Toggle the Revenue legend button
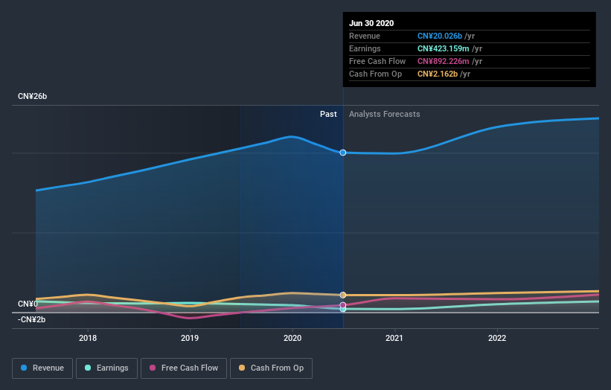The width and height of the screenshot is (611, 390). point(42,368)
